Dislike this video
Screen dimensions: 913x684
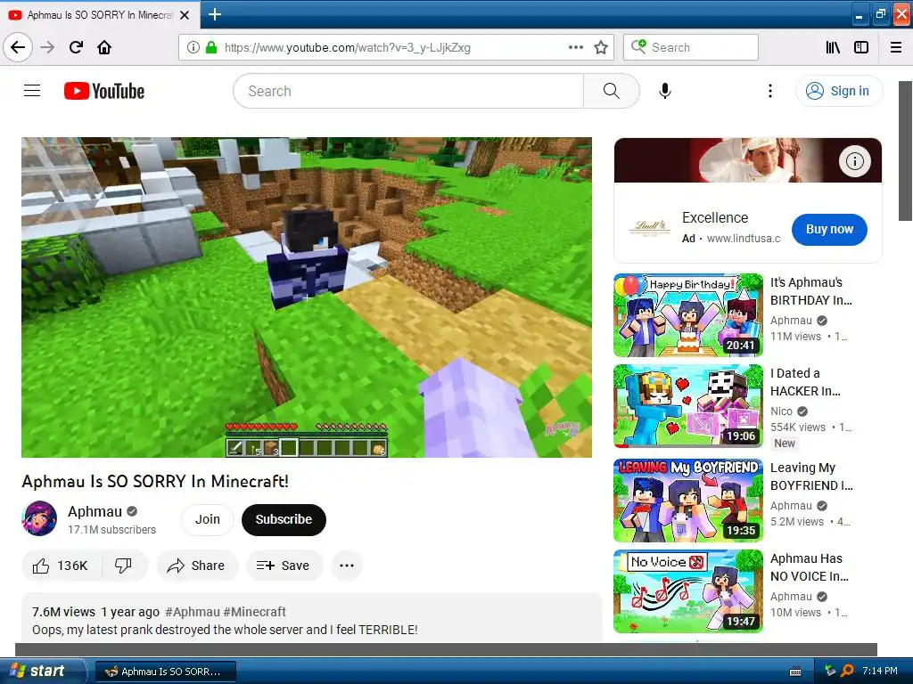(123, 566)
